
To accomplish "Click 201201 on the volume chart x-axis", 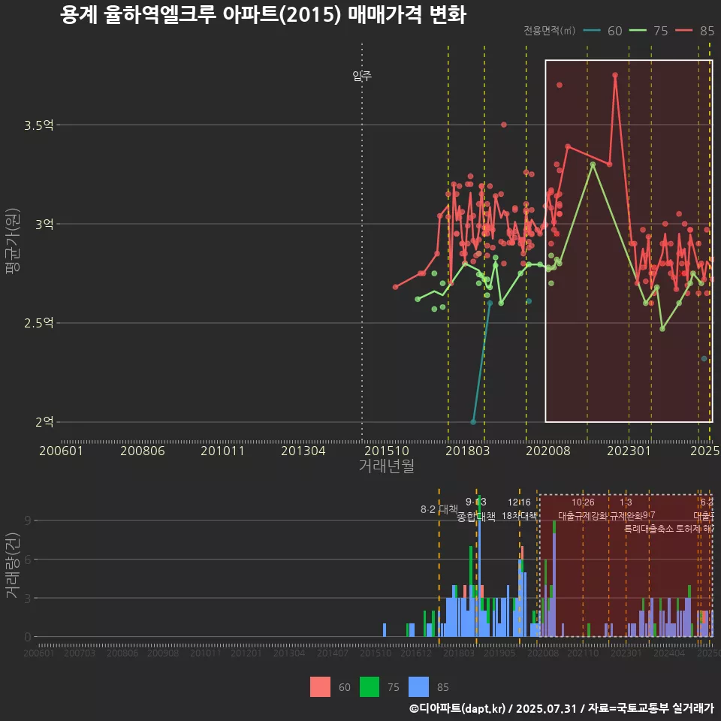I will 246,653.
